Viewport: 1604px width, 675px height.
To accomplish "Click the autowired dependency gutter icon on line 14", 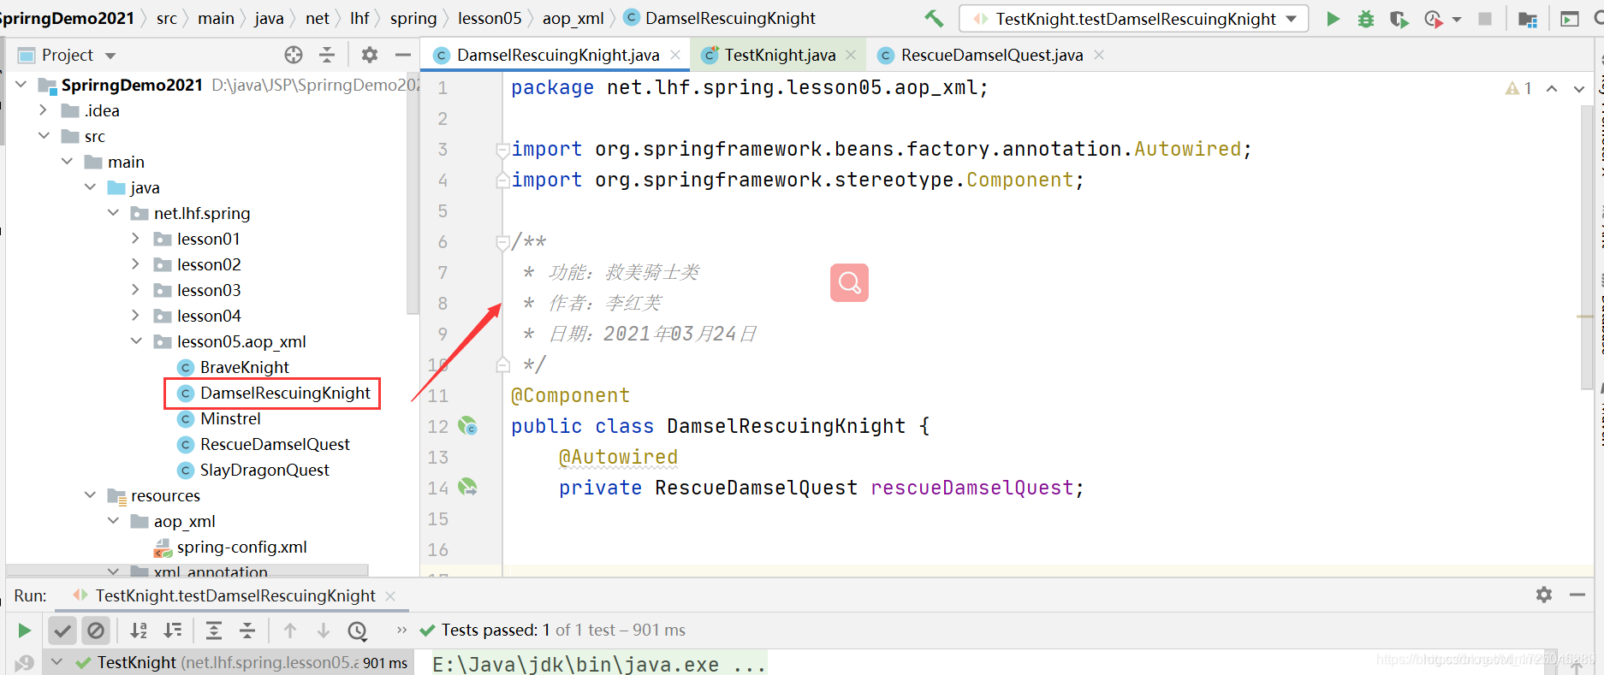I will click(467, 487).
